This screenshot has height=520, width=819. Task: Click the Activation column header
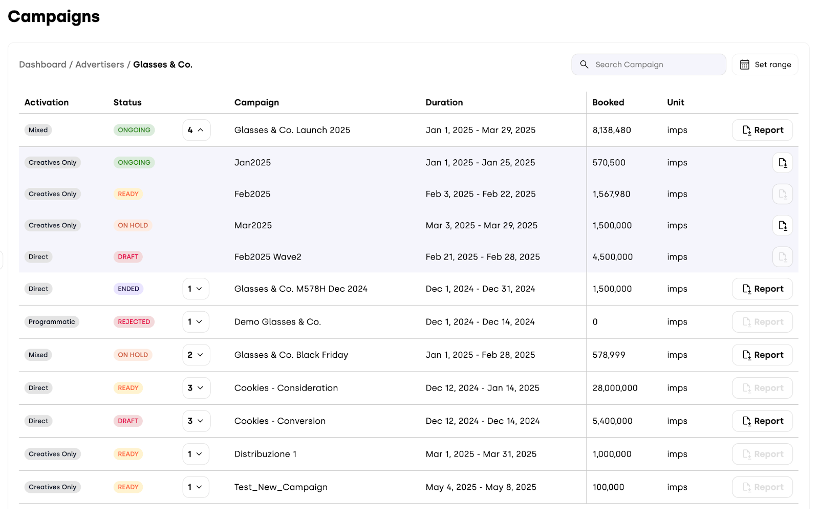[47, 102]
